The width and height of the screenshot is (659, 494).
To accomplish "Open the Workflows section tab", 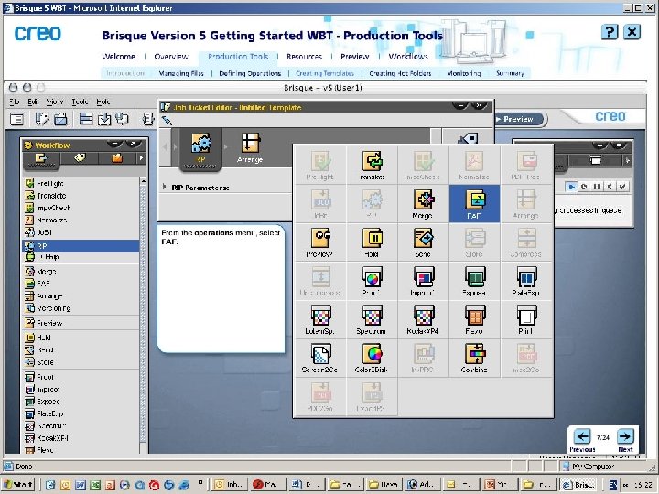I will tap(408, 57).
